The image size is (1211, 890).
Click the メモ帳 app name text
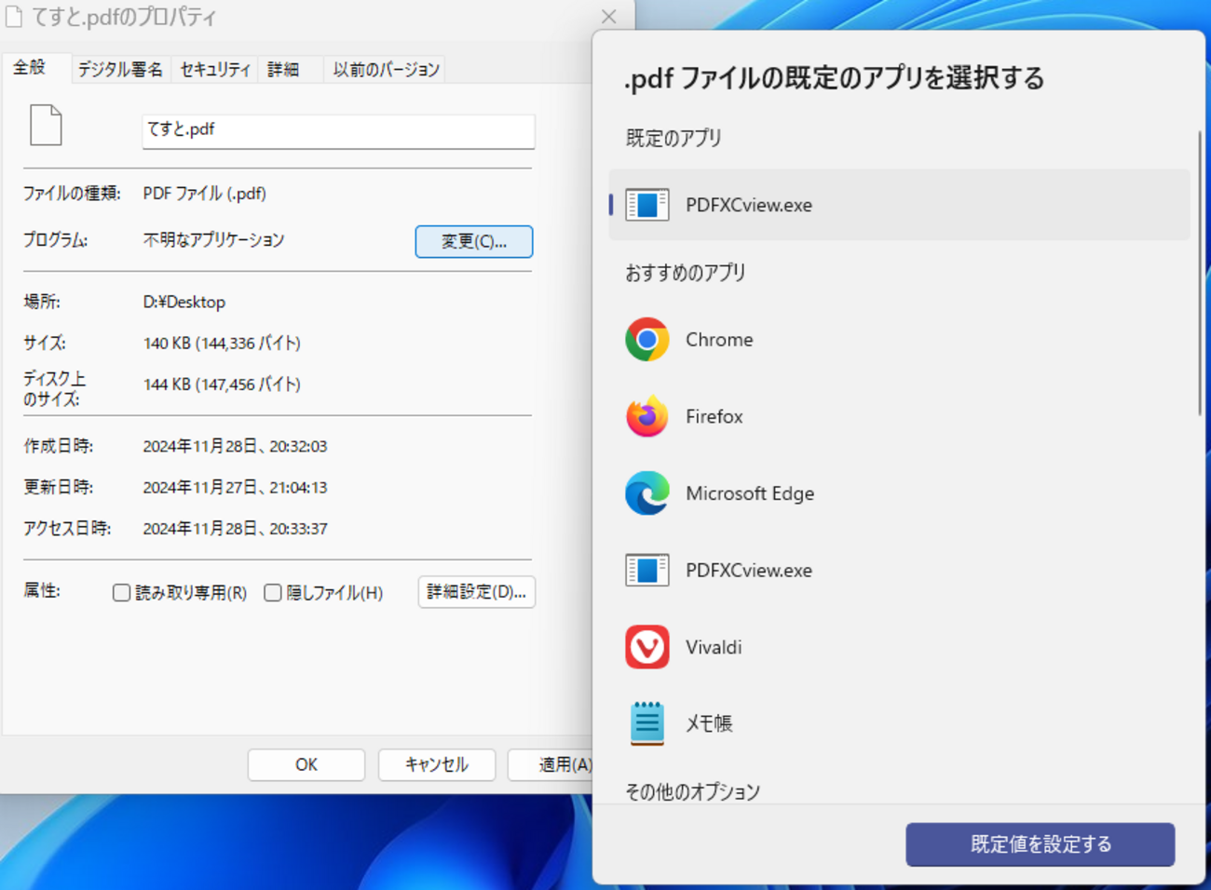pos(709,723)
